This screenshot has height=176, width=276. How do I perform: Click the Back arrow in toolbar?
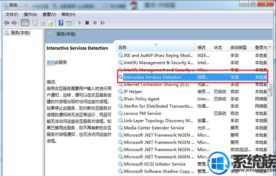[6, 23]
